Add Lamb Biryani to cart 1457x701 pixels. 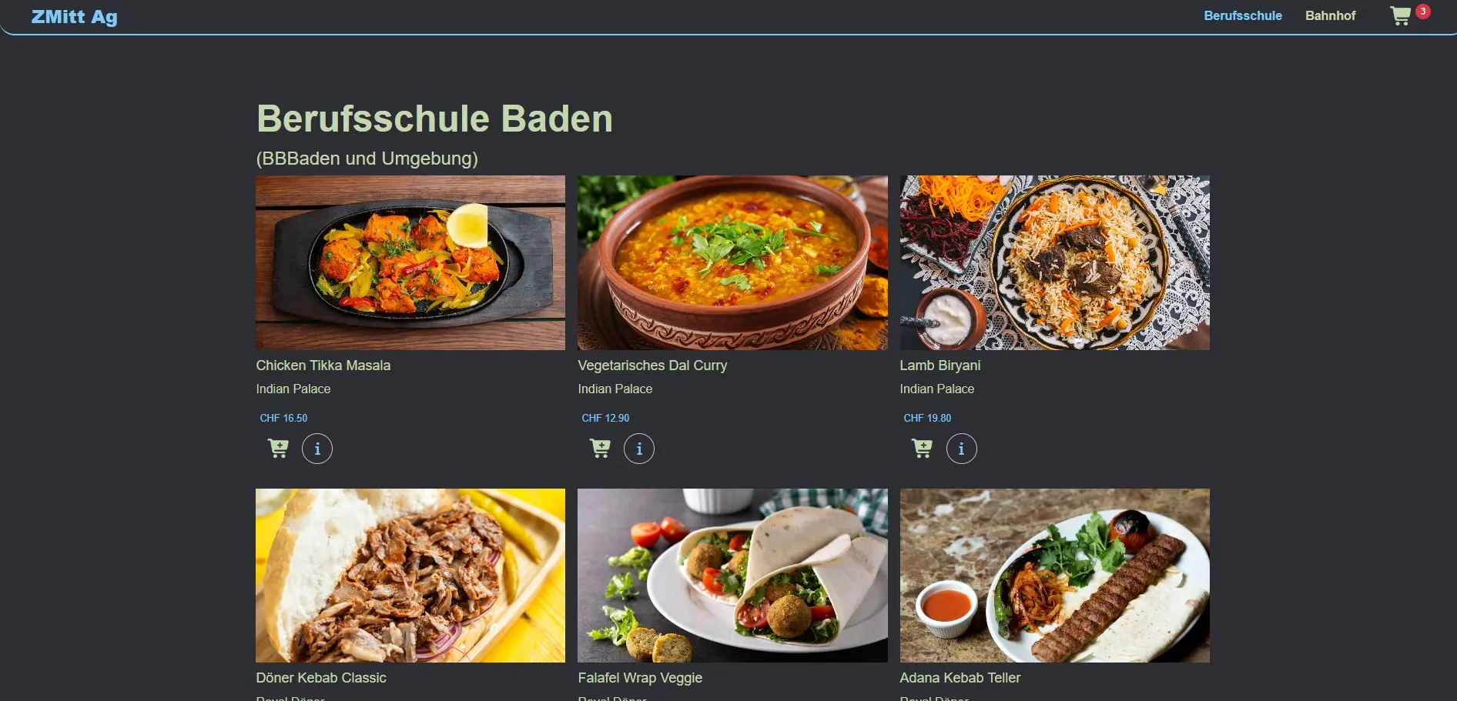click(922, 448)
